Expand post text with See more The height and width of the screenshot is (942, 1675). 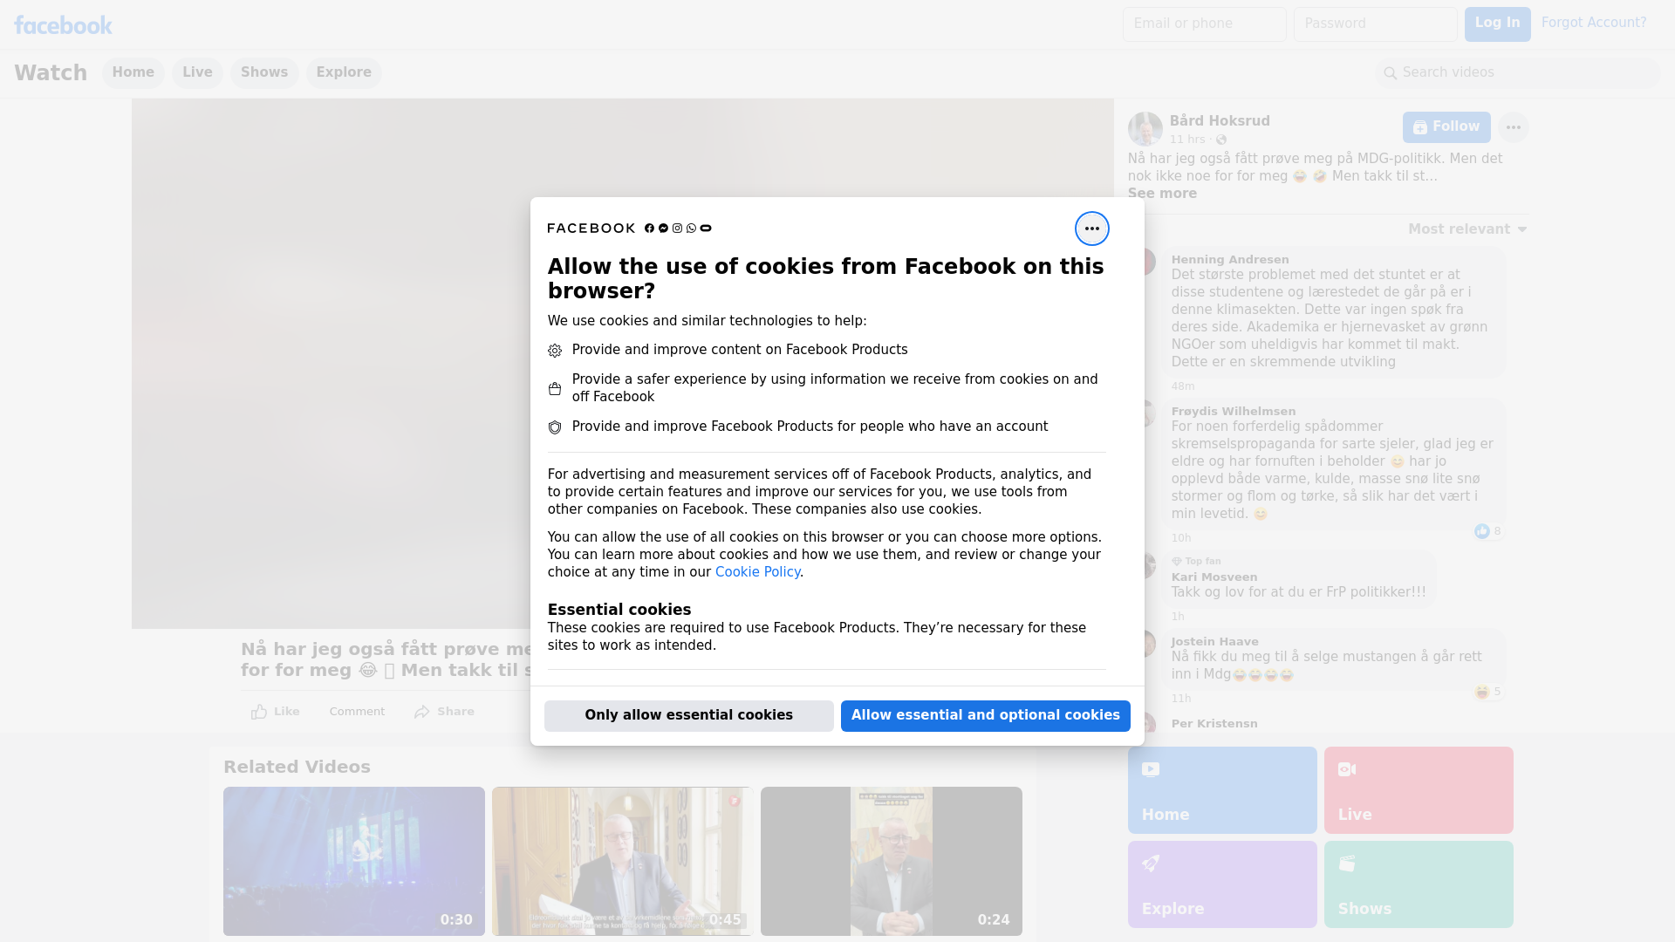(1161, 194)
